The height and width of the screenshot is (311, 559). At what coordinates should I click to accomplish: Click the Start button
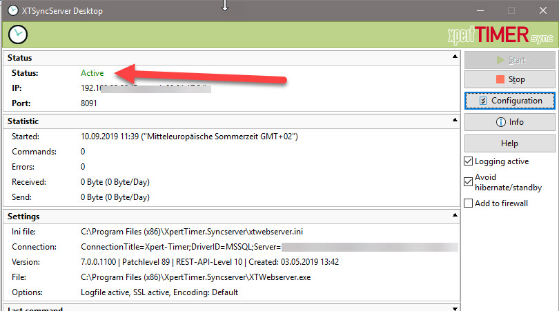509,60
